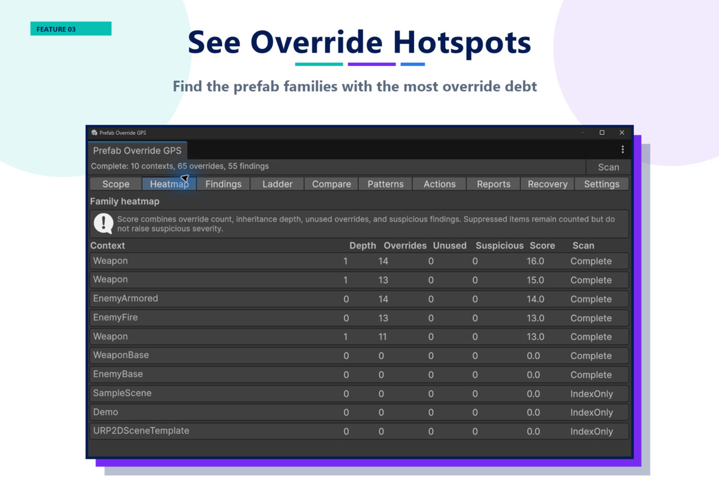Click the Prefab Override GPS title bar icon

(x=95, y=133)
